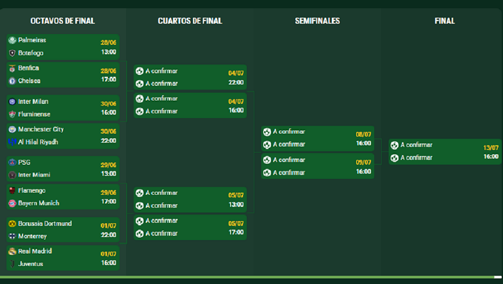Viewport: 503px width, 284px height.
Task: Click top ball icon in 04/07 22:00 match
Action: click(140, 71)
